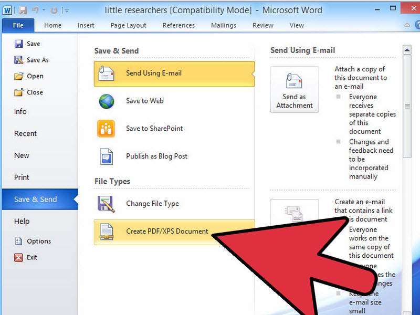The height and width of the screenshot is (315, 420).
Task: Switch to the Home ribbon tab
Action: click(x=53, y=25)
